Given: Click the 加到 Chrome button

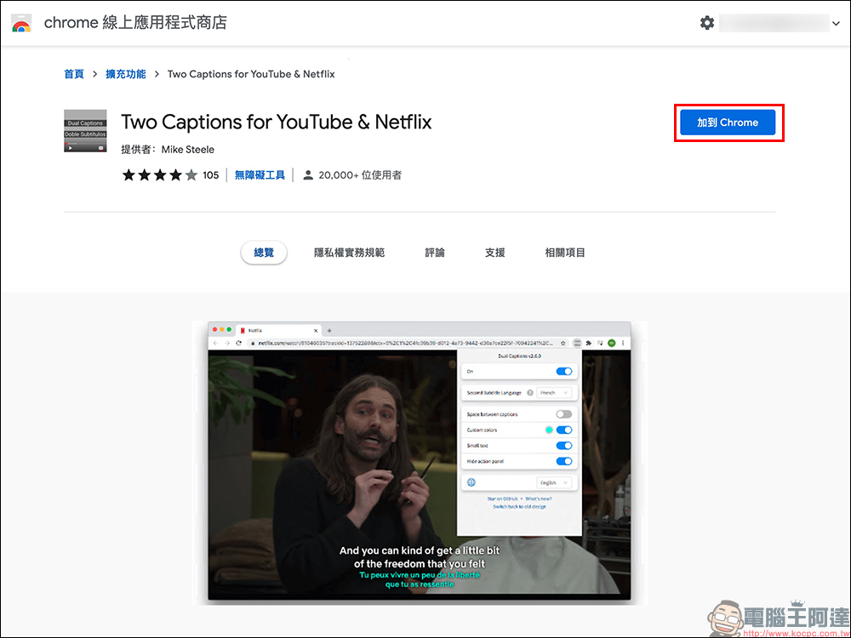Looking at the screenshot, I should [x=728, y=122].
